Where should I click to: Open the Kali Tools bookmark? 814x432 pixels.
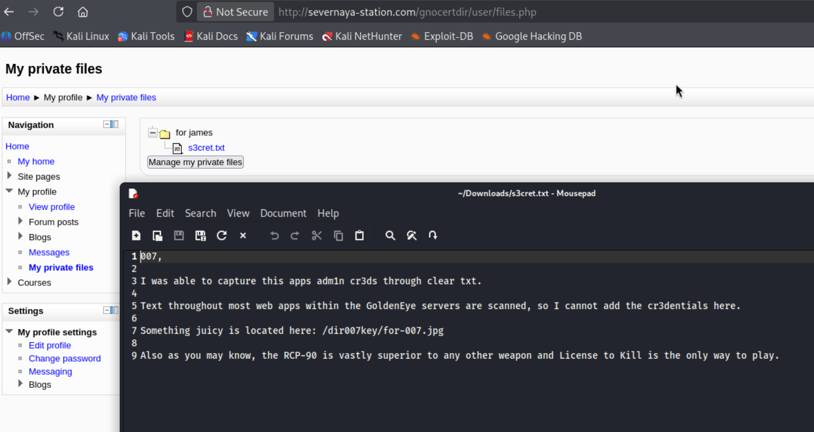click(x=146, y=36)
